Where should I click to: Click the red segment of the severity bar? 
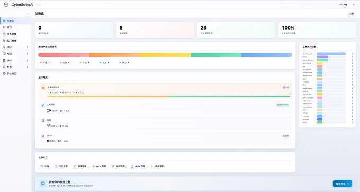[64, 55]
